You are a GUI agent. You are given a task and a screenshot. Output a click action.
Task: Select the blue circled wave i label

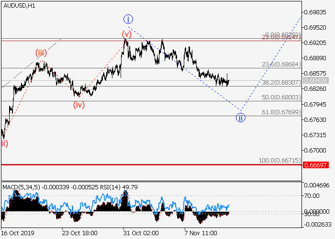128,19
